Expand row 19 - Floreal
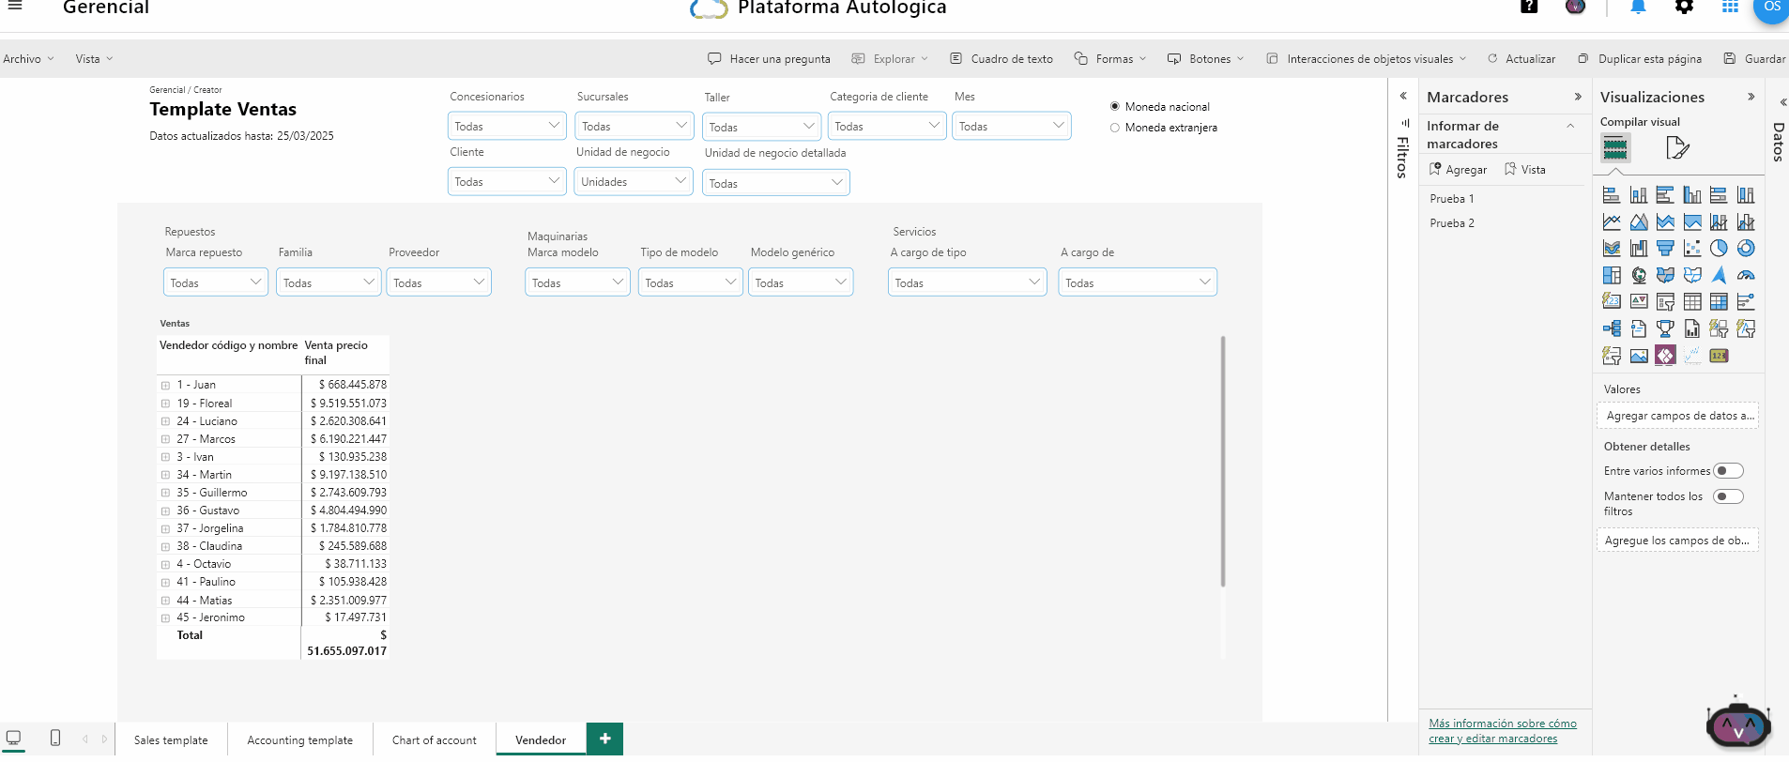1789x762 pixels. pyautogui.click(x=165, y=404)
